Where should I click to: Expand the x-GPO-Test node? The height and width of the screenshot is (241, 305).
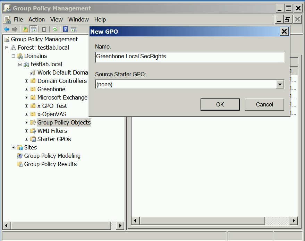pyautogui.click(x=27, y=106)
